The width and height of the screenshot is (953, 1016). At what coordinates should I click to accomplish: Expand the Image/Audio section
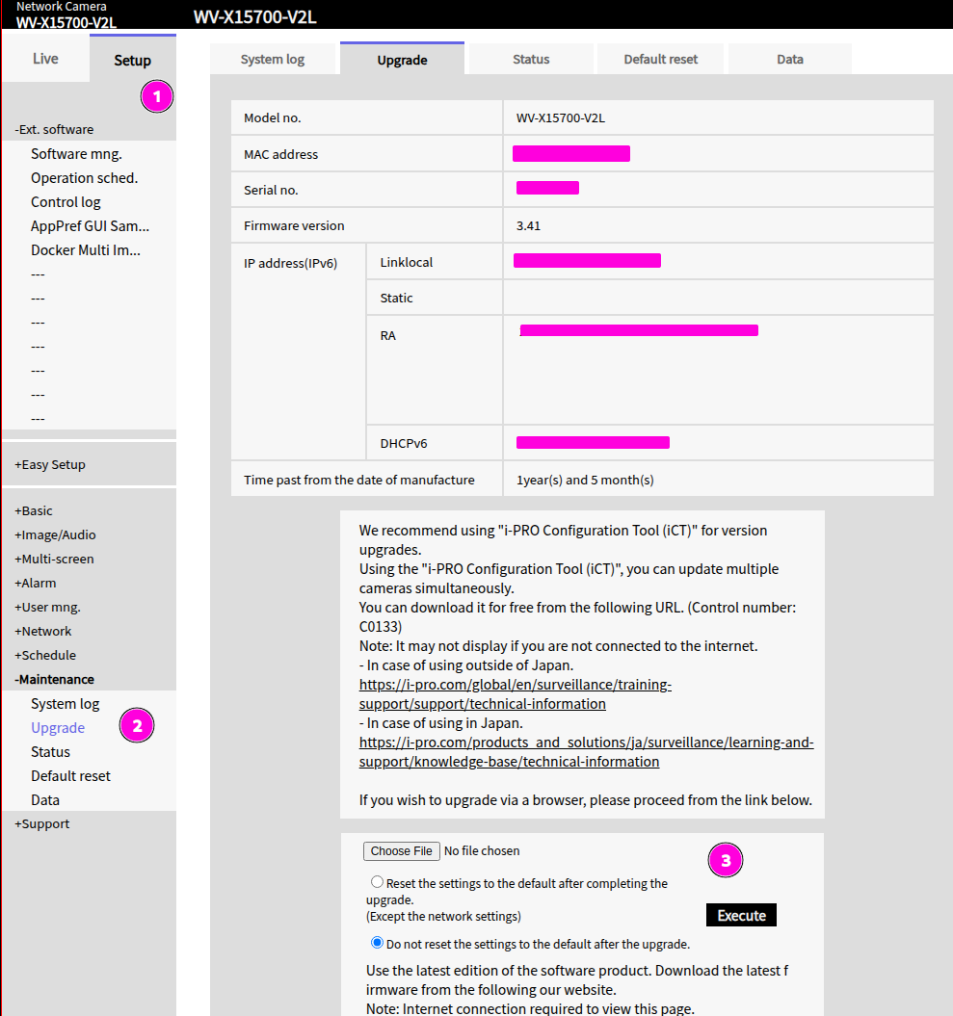point(55,534)
